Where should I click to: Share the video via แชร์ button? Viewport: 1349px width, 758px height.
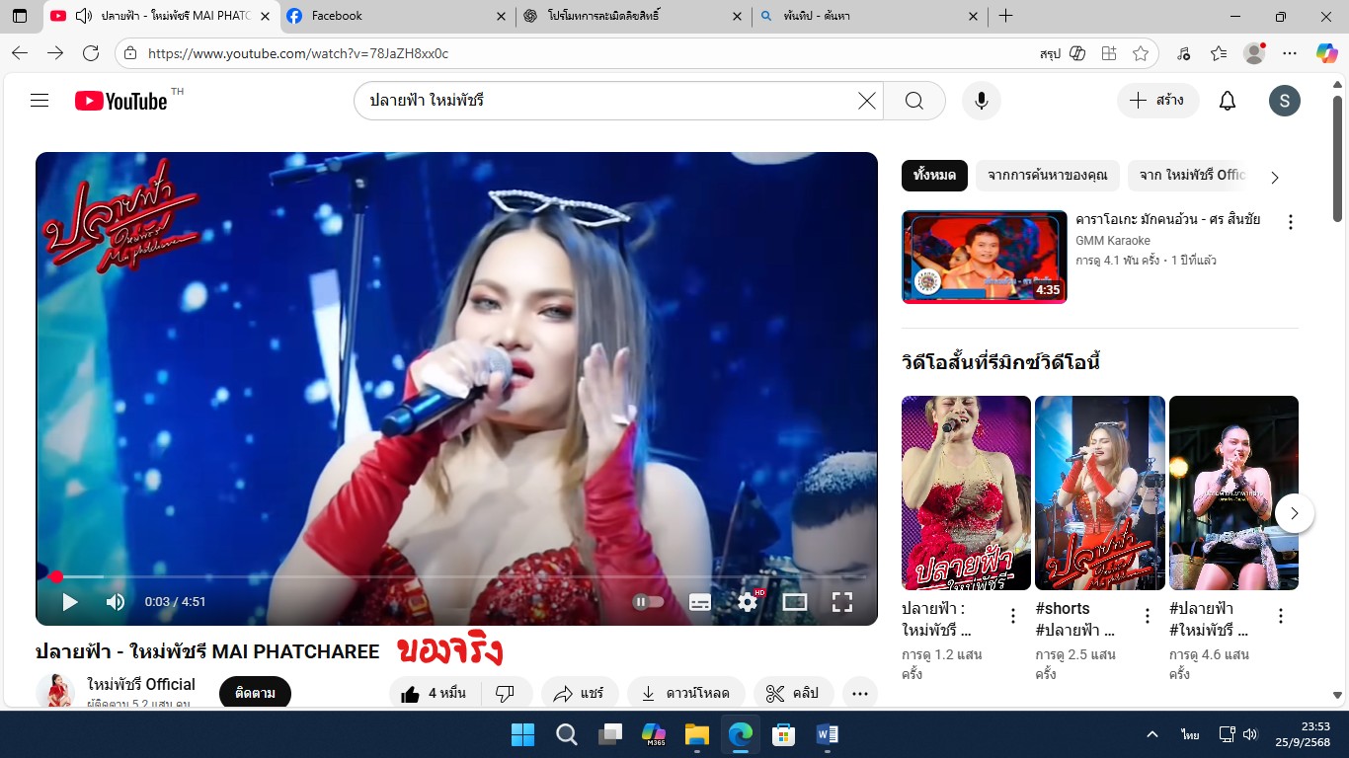pyautogui.click(x=580, y=694)
